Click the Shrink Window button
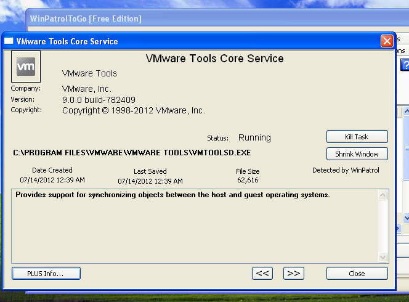The image size is (409, 302). [x=357, y=153]
